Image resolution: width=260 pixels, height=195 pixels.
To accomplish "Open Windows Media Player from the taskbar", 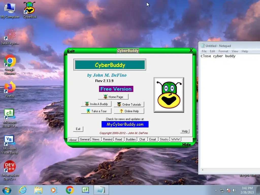I will coord(54,190).
